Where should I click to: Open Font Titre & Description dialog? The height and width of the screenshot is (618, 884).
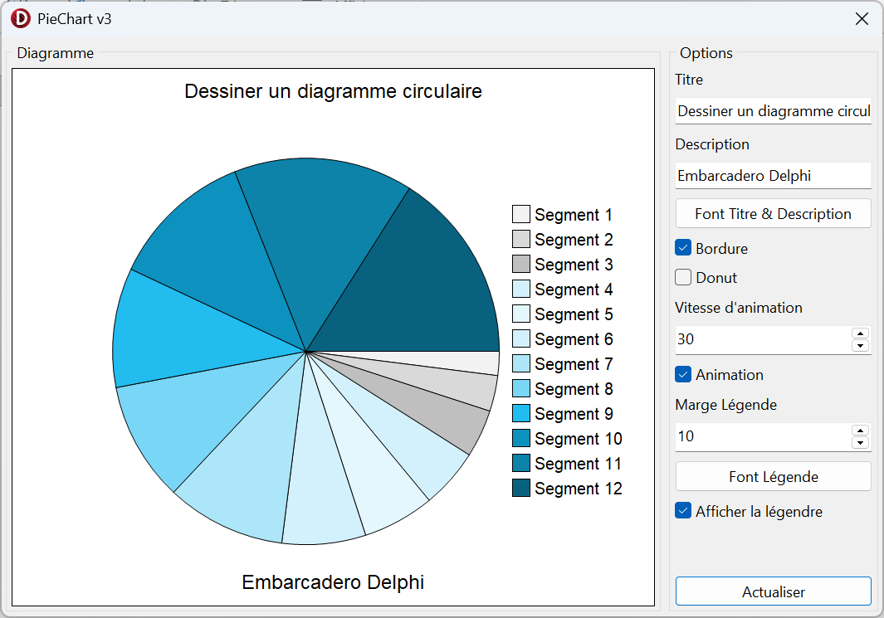tap(773, 213)
